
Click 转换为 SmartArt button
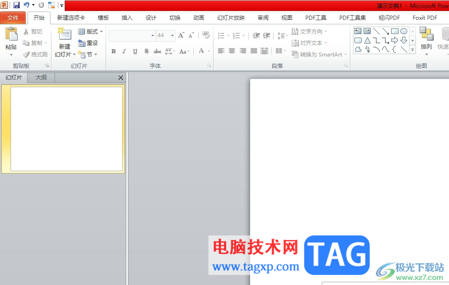(x=319, y=54)
